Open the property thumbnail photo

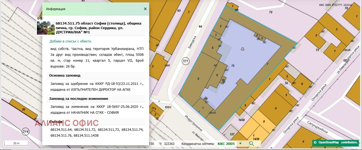46,28
